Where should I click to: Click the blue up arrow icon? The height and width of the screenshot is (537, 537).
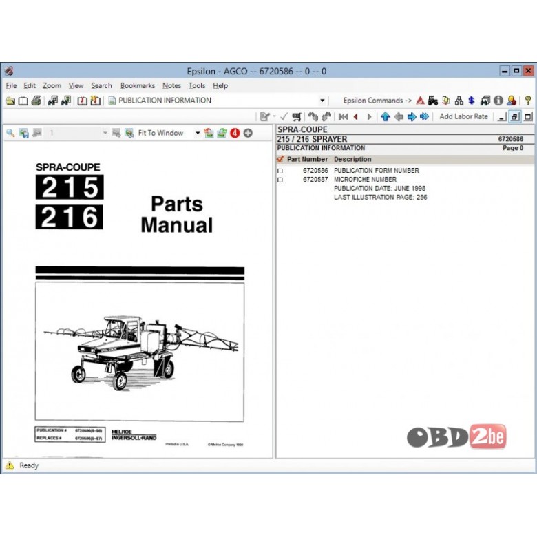[x=386, y=117]
